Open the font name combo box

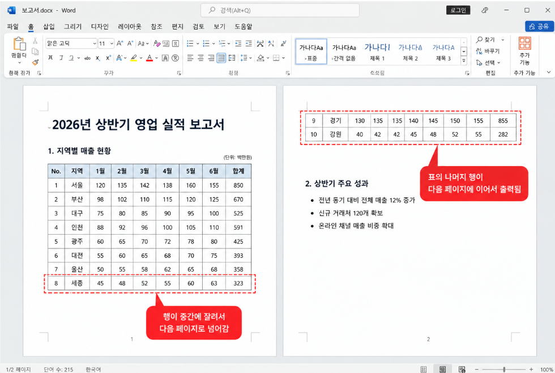[x=71, y=43]
